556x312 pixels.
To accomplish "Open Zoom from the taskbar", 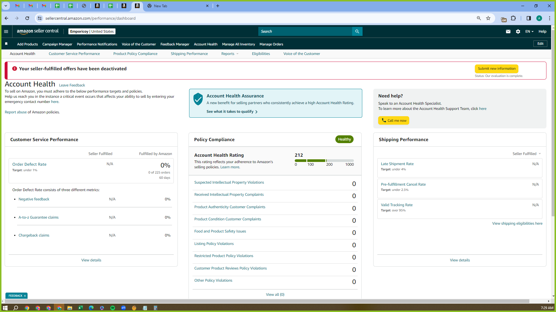I will tap(123, 308).
